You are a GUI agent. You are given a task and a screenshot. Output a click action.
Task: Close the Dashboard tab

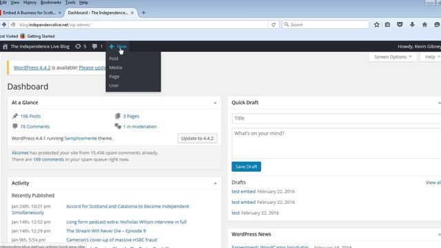132,12
